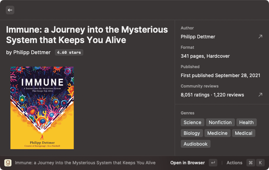Click the book title in bottom bar
The width and height of the screenshot is (269, 170).
tap(85, 162)
